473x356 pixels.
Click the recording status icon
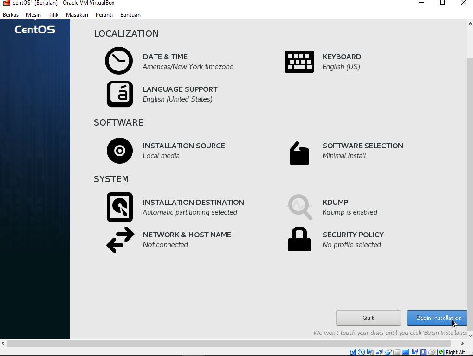414,352
